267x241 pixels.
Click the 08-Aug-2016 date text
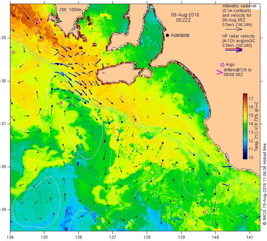[185, 15]
